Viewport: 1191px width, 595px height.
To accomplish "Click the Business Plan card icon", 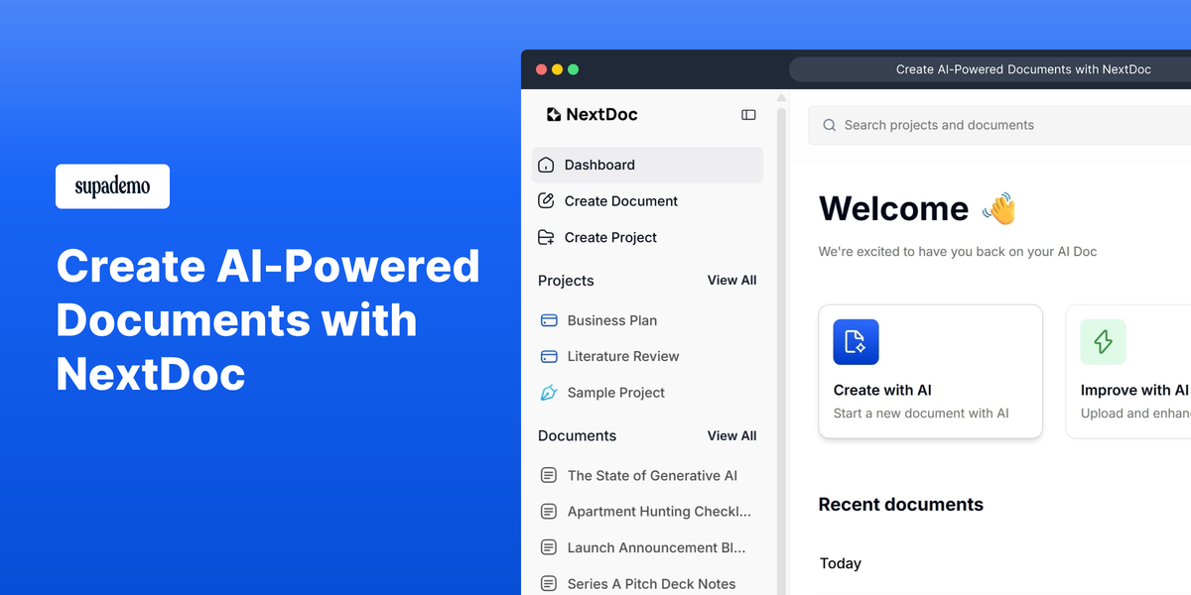I will click(549, 320).
